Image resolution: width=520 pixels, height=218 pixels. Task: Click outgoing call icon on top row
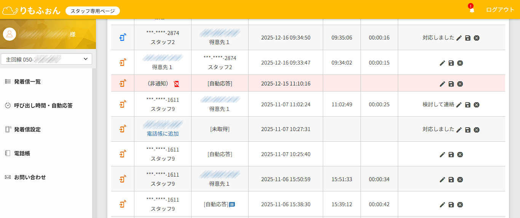click(123, 38)
